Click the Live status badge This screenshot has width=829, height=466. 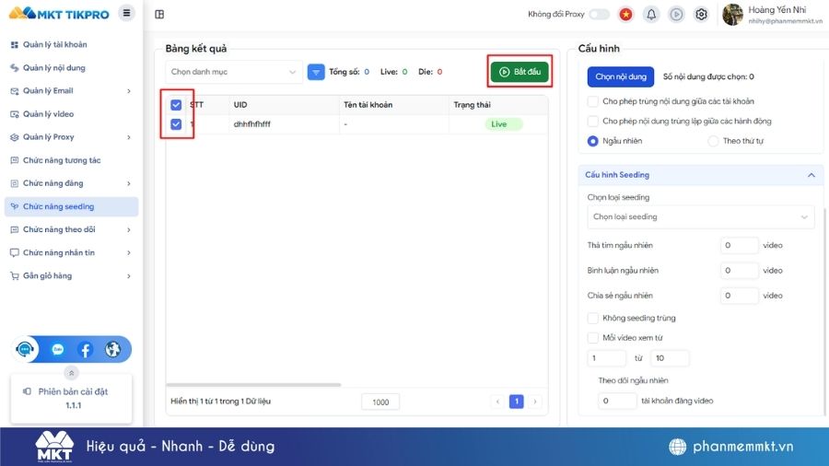pos(504,124)
